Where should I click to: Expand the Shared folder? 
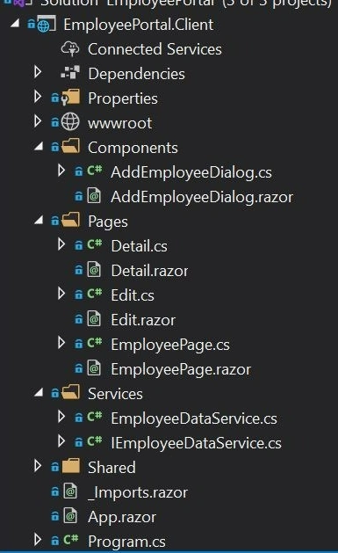[38, 466]
